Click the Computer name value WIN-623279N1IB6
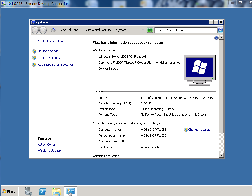 pos(153,130)
